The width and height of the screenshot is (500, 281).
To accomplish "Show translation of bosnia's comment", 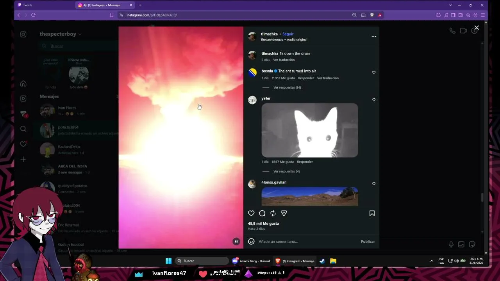I will click(x=328, y=78).
